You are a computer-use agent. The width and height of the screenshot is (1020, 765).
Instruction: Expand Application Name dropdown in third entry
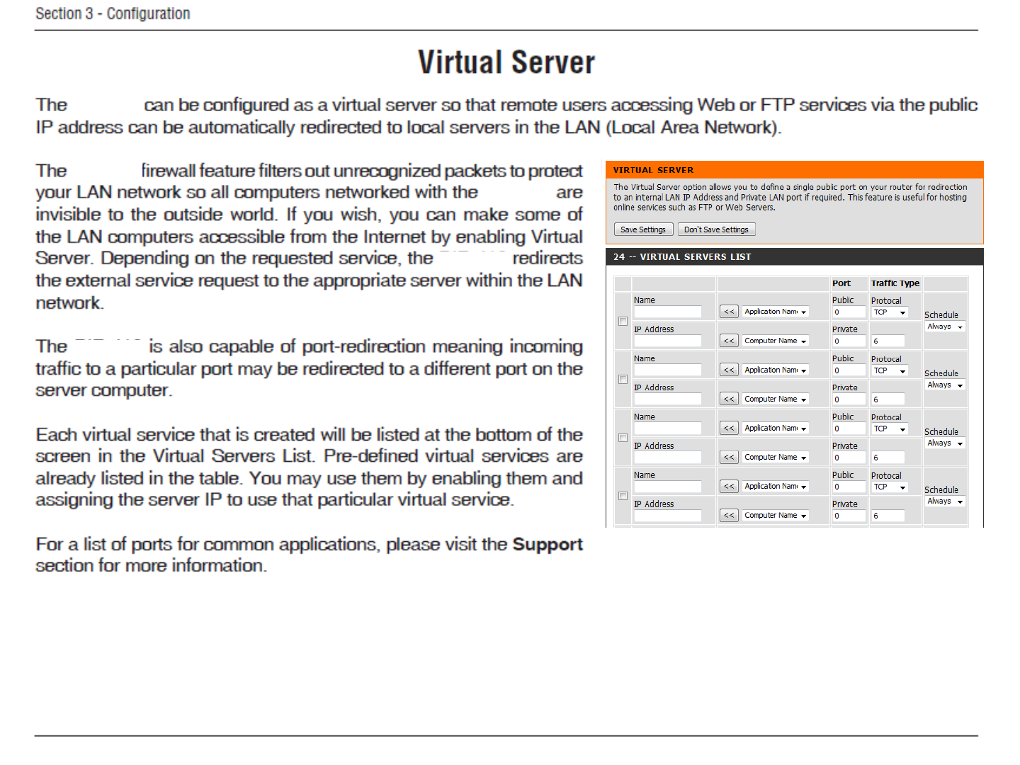[775, 428]
